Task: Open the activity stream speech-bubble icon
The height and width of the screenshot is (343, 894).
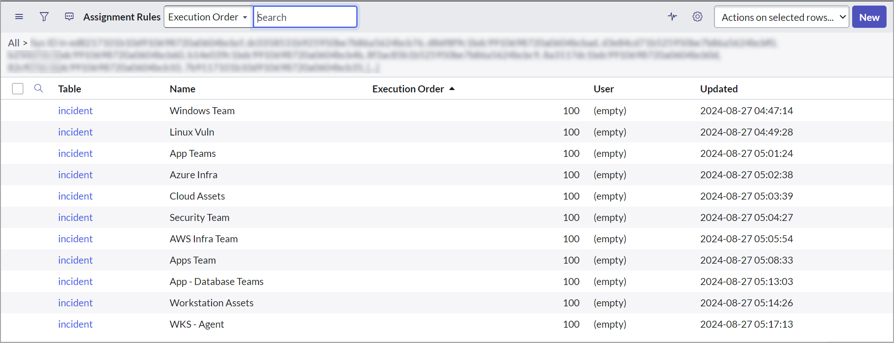Action: point(69,17)
